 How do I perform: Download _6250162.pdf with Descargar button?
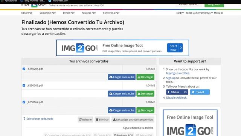coord(145,110)
